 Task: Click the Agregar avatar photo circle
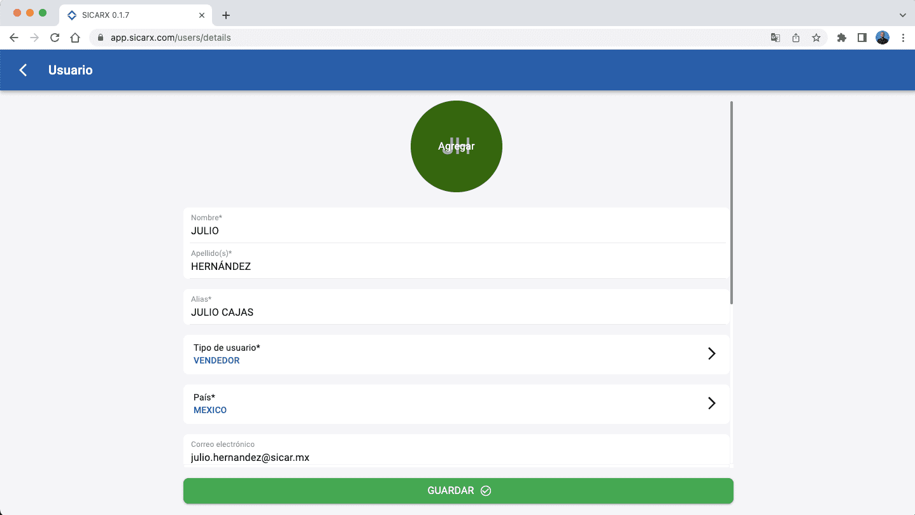point(456,146)
